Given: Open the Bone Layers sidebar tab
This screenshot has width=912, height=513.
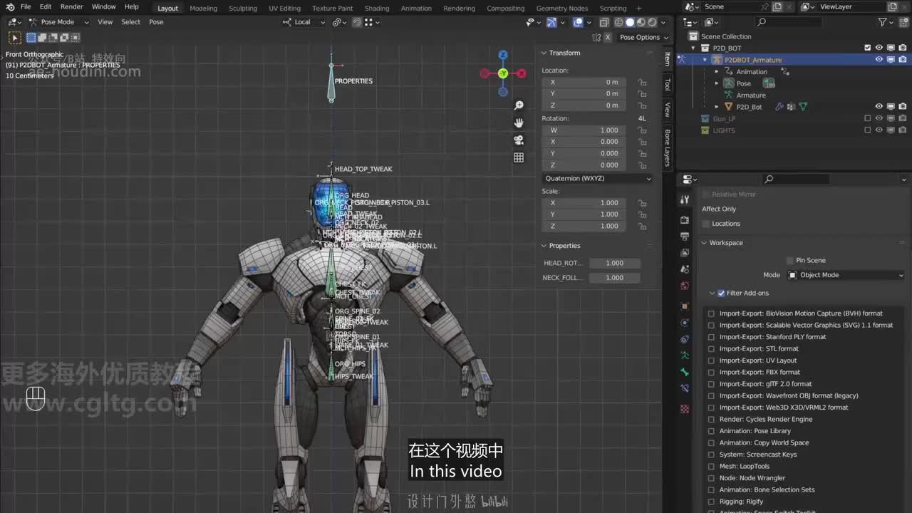Looking at the screenshot, I should (x=668, y=147).
